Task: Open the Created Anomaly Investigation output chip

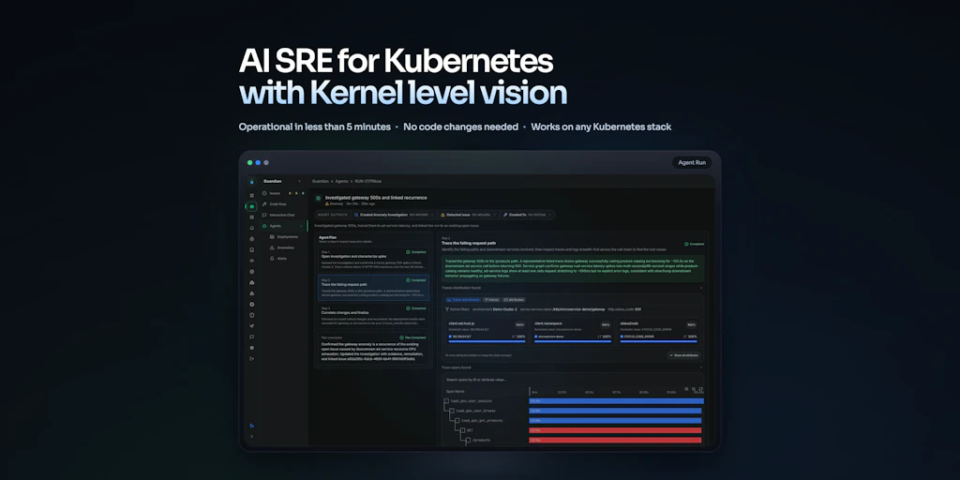Action: coord(394,215)
